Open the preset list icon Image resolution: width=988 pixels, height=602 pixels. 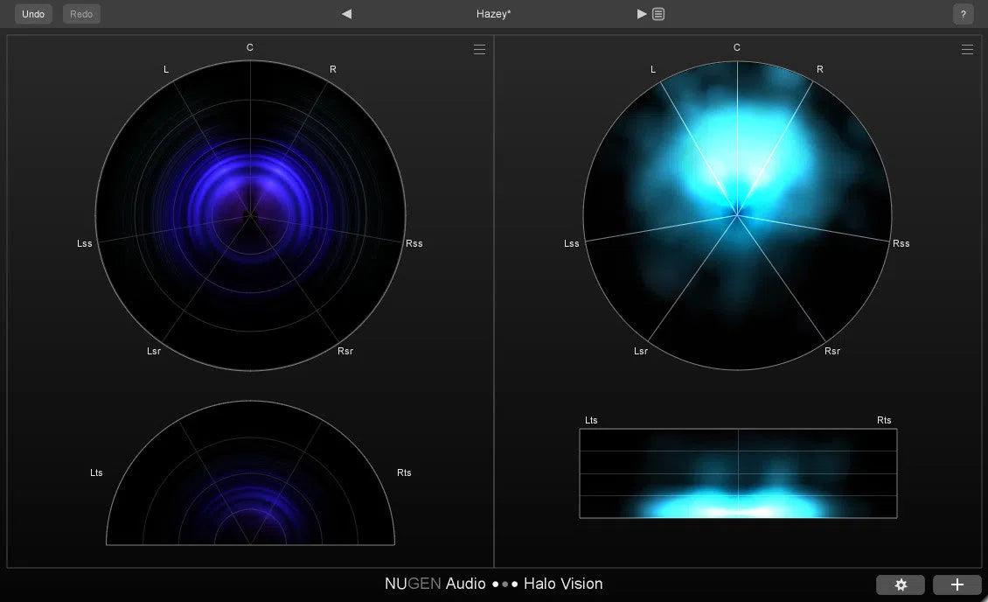pos(657,13)
